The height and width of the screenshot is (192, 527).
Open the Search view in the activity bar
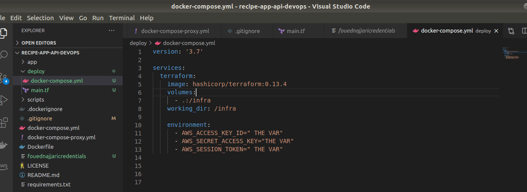pos(3,55)
